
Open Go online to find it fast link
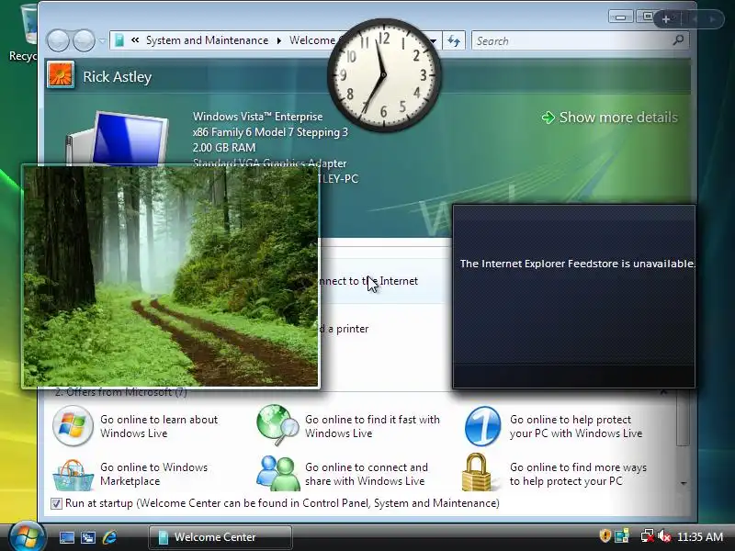point(372,426)
